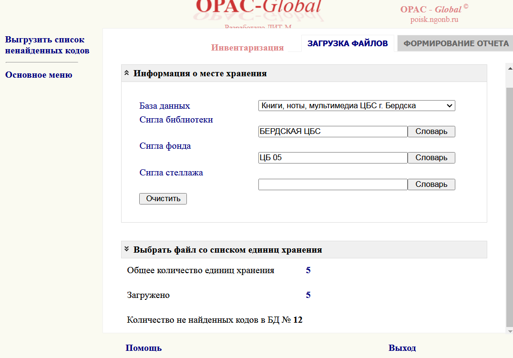Screen dimensions: 513x358
Task: Click the scrollbar down arrow
Action: coord(509,330)
